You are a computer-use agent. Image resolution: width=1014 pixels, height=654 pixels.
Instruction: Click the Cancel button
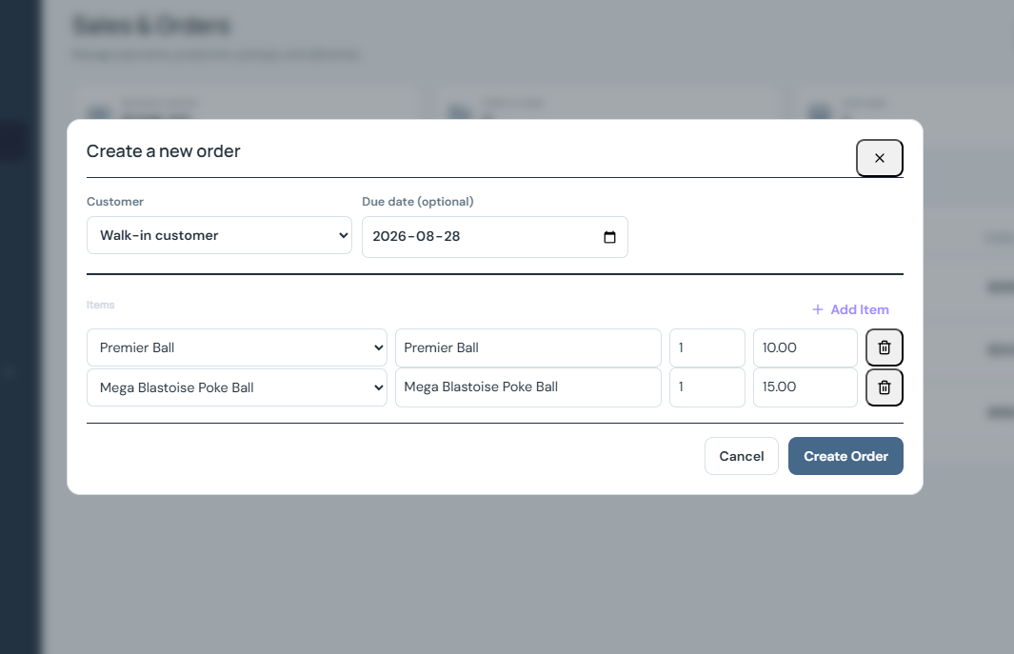pyautogui.click(x=741, y=456)
